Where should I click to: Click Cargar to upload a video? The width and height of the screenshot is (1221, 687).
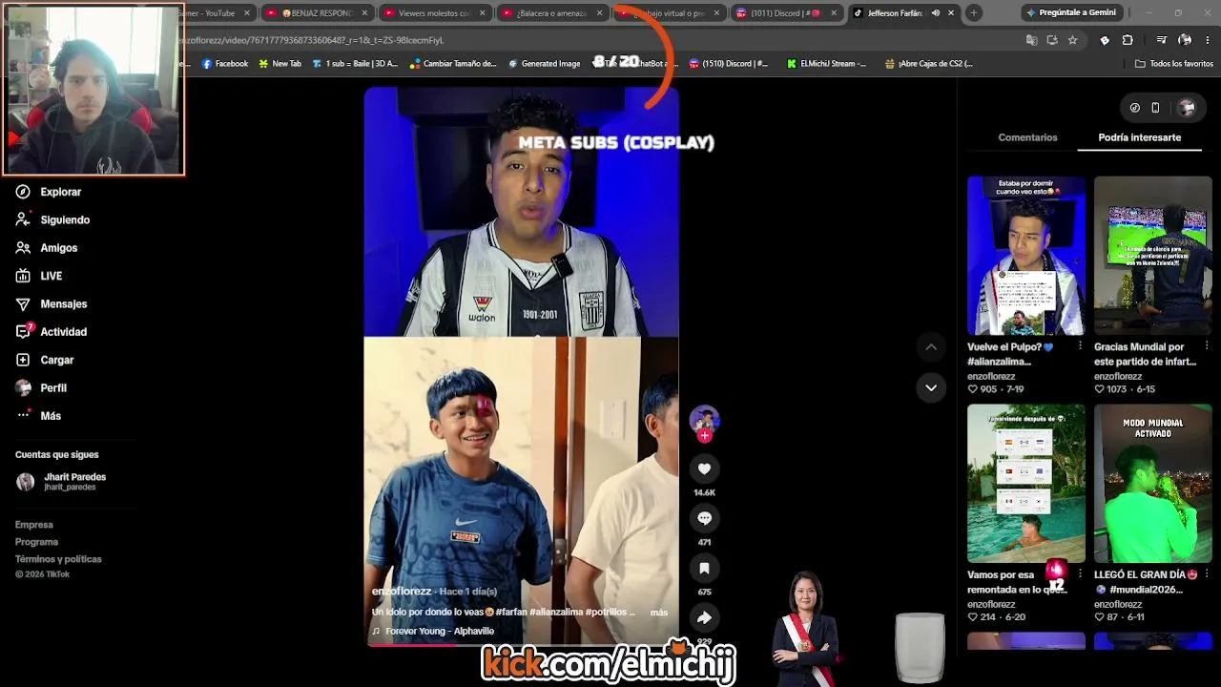pyautogui.click(x=45, y=360)
